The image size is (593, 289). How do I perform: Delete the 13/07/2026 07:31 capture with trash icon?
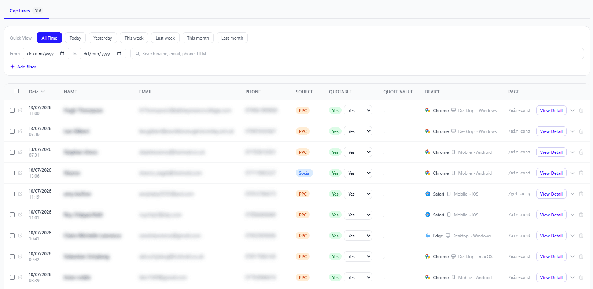click(x=581, y=152)
